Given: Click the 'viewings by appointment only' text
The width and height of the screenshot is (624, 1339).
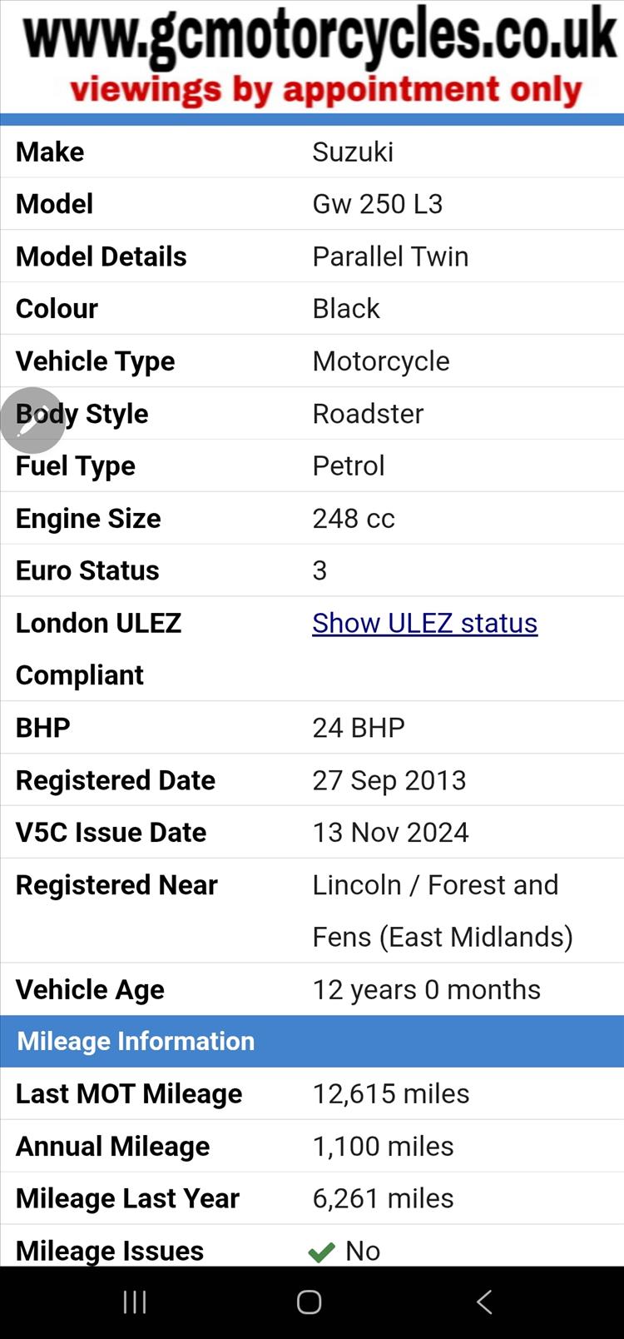Looking at the screenshot, I should [325, 90].
